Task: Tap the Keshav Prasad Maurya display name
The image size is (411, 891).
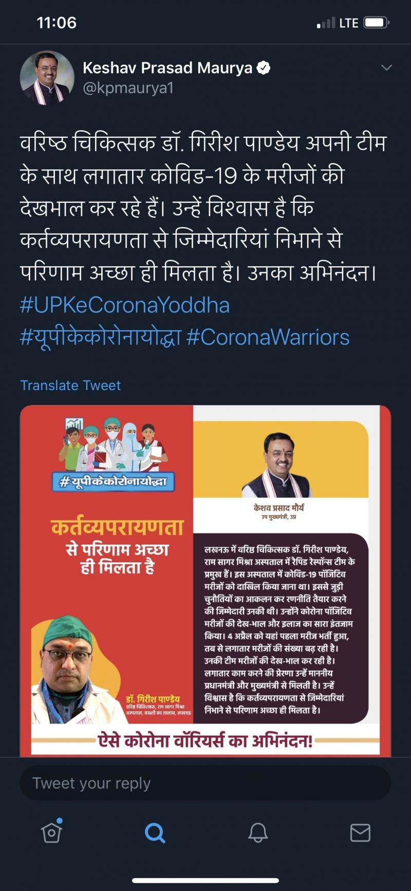Action: pos(167,67)
